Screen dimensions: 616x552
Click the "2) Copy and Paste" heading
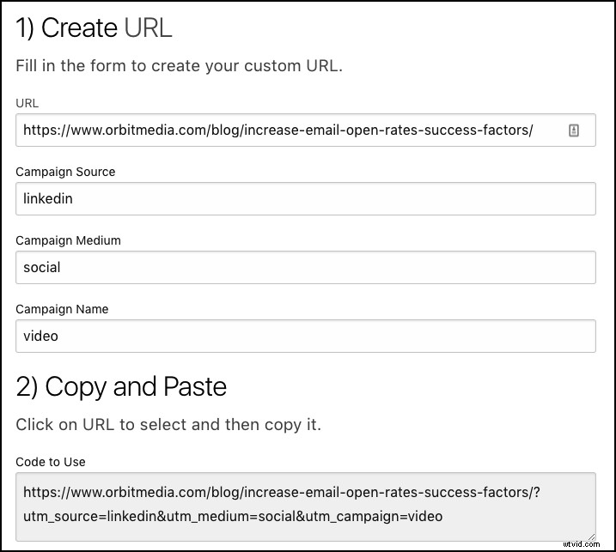(121, 387)
